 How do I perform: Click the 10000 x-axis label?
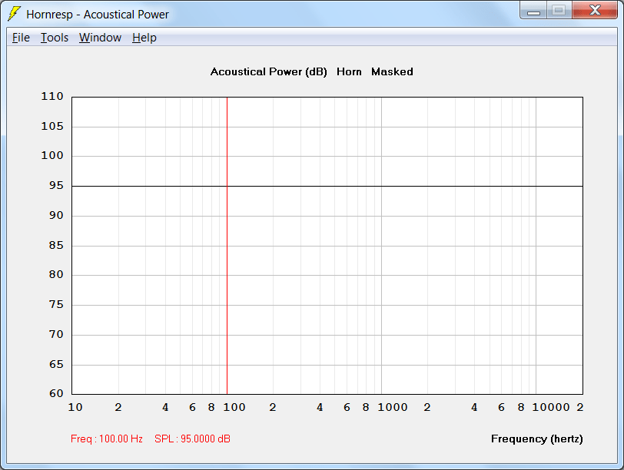pyautogui.click(x=551, y=407)
